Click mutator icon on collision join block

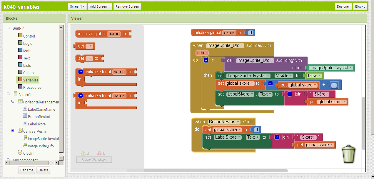pyautogui.click(x=289, y=94)
